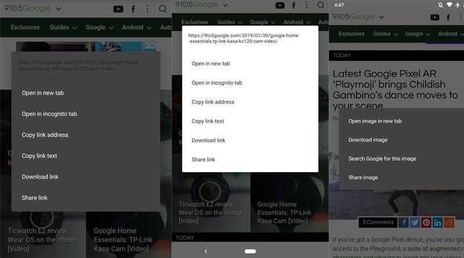Image resolution: width=464 pixels, height=258 pixels.
Task: Open three-dot menu in left screenshot header
Action: pyautogui.click(x=147, y=9)
